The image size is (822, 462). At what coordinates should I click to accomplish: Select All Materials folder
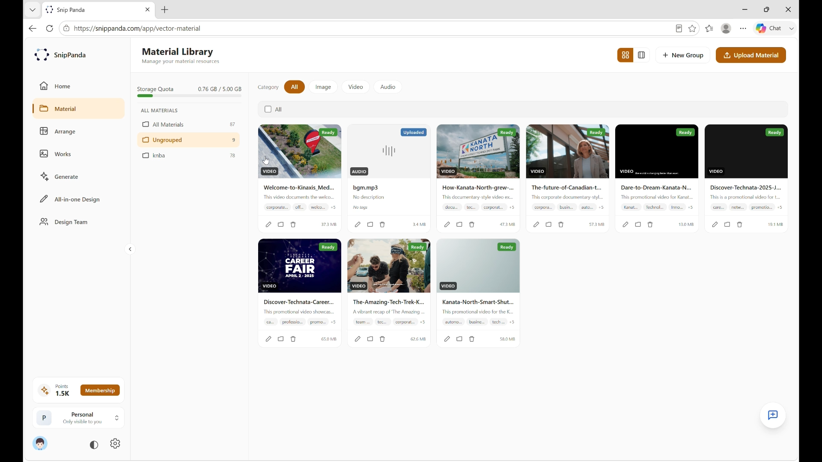coord(188,124)
